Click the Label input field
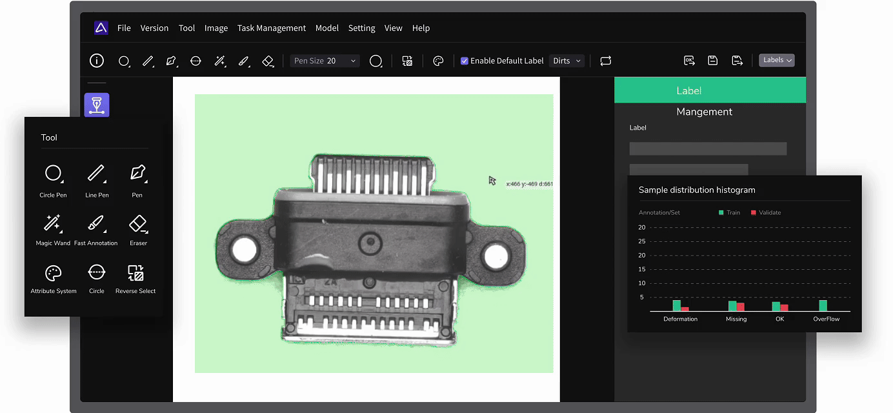 pos(708,149)
